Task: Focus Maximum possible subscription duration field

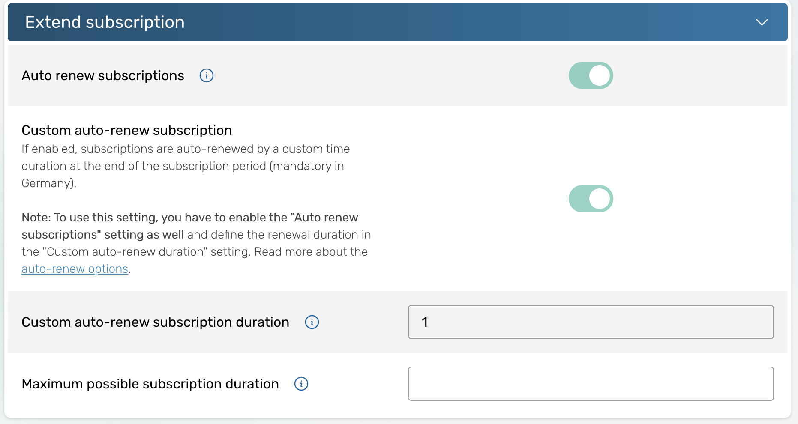Action: [591, 384]
